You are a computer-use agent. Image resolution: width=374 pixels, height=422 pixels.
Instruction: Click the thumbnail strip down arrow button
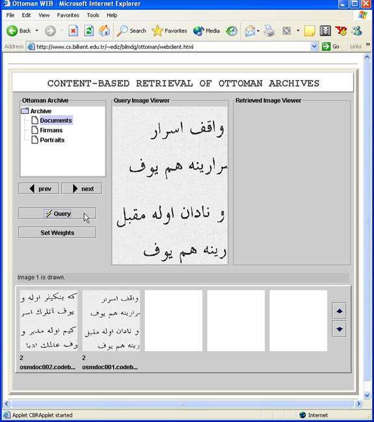pyautogui.click(x=339, y=329)
